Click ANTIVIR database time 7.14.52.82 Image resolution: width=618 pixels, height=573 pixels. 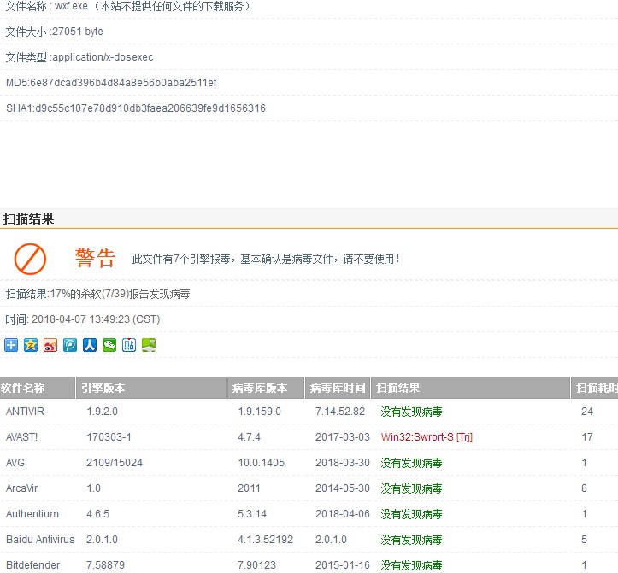click(x=340, y=412)
